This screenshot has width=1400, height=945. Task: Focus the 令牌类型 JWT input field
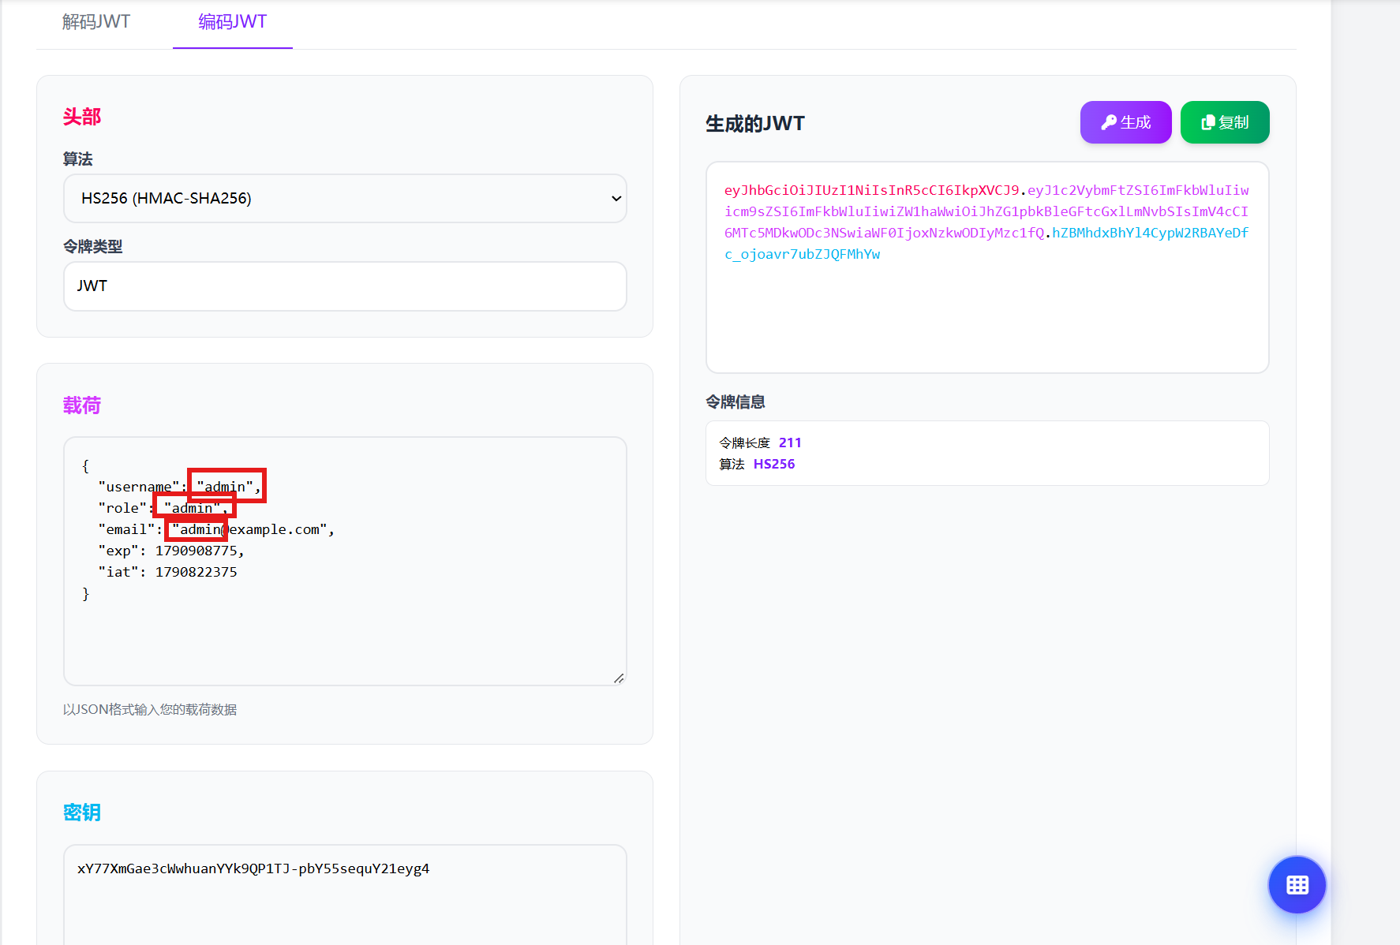(x=345, y=286)
